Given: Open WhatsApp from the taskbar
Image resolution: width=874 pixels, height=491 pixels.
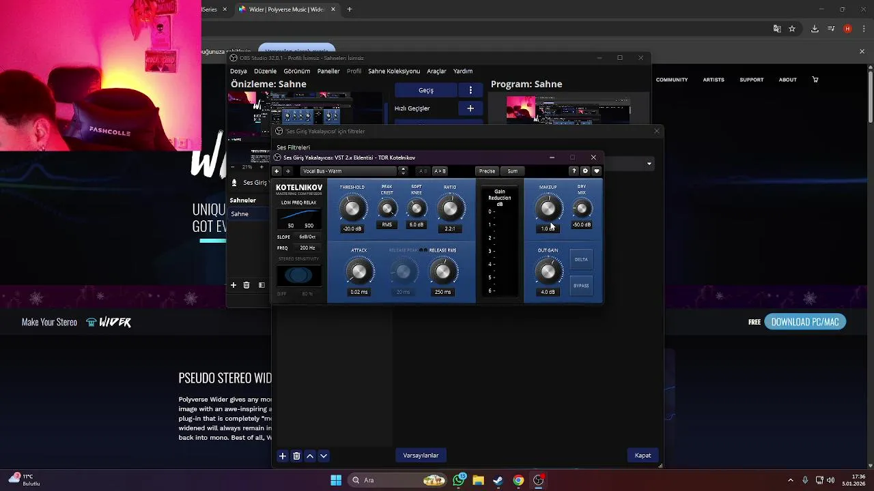Looking at the screenshot, I should (x=459, y=480).
